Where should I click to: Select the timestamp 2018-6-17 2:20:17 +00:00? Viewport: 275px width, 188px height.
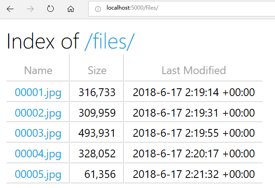194,154
